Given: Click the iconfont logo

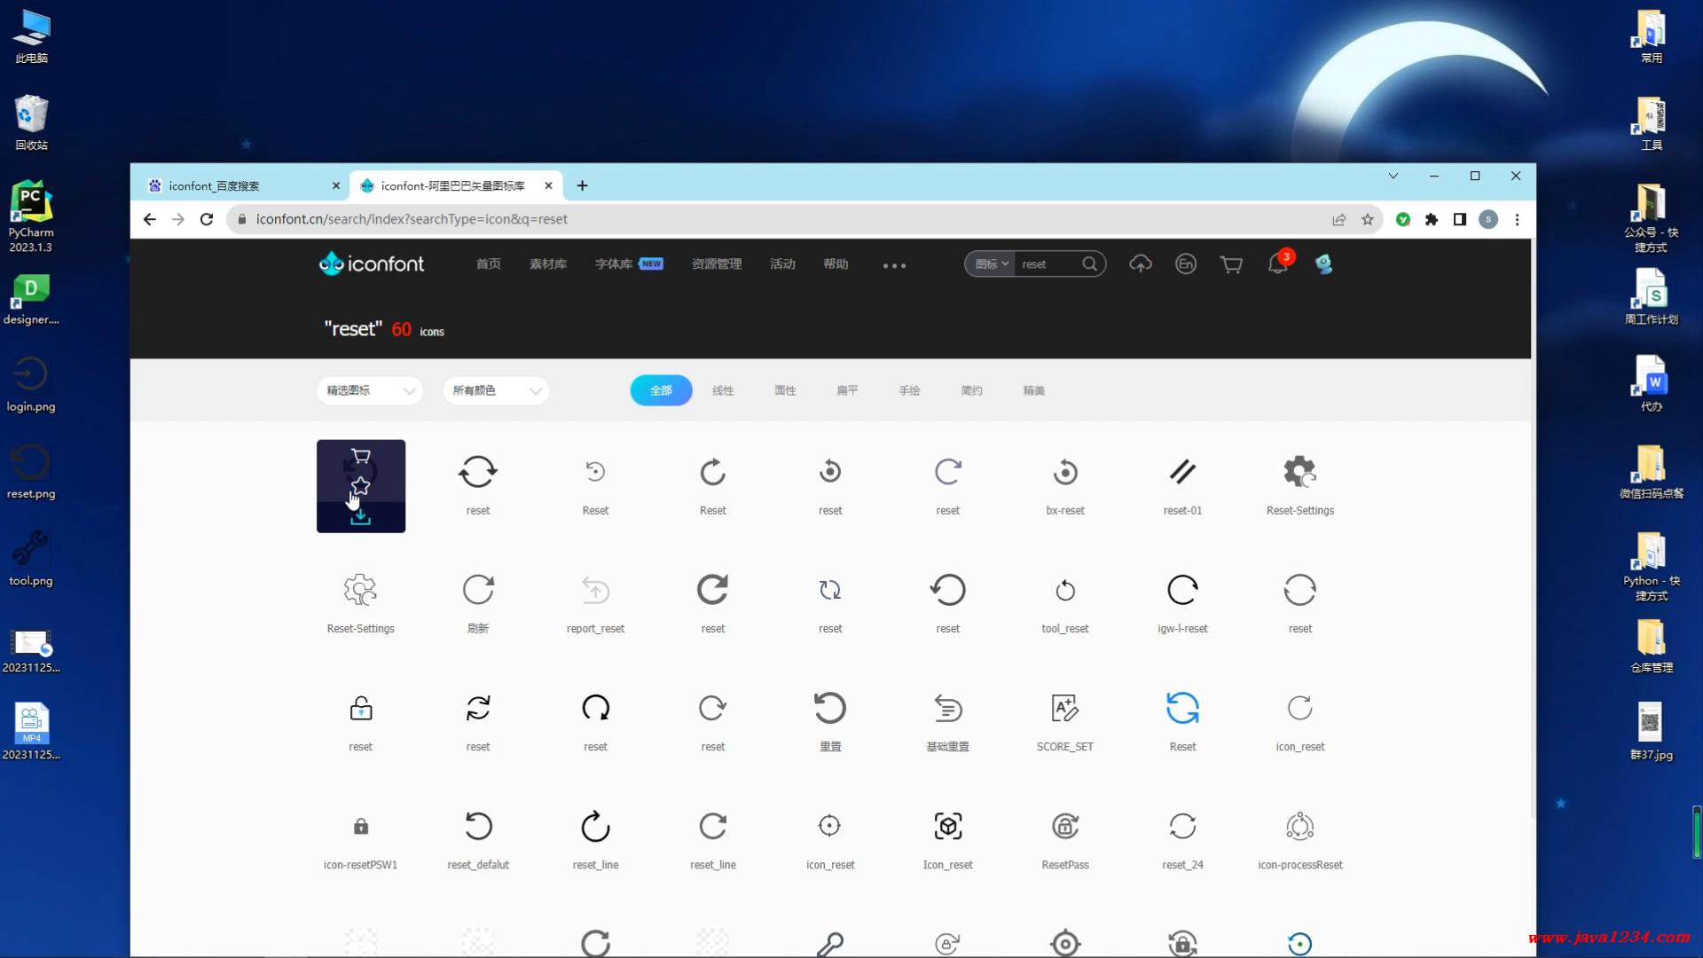Looking at the screenshot, I should click(x=372, y=263).
